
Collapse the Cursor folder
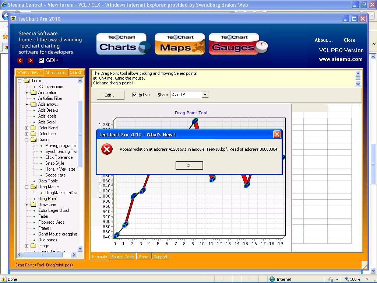tap(27, 140)
